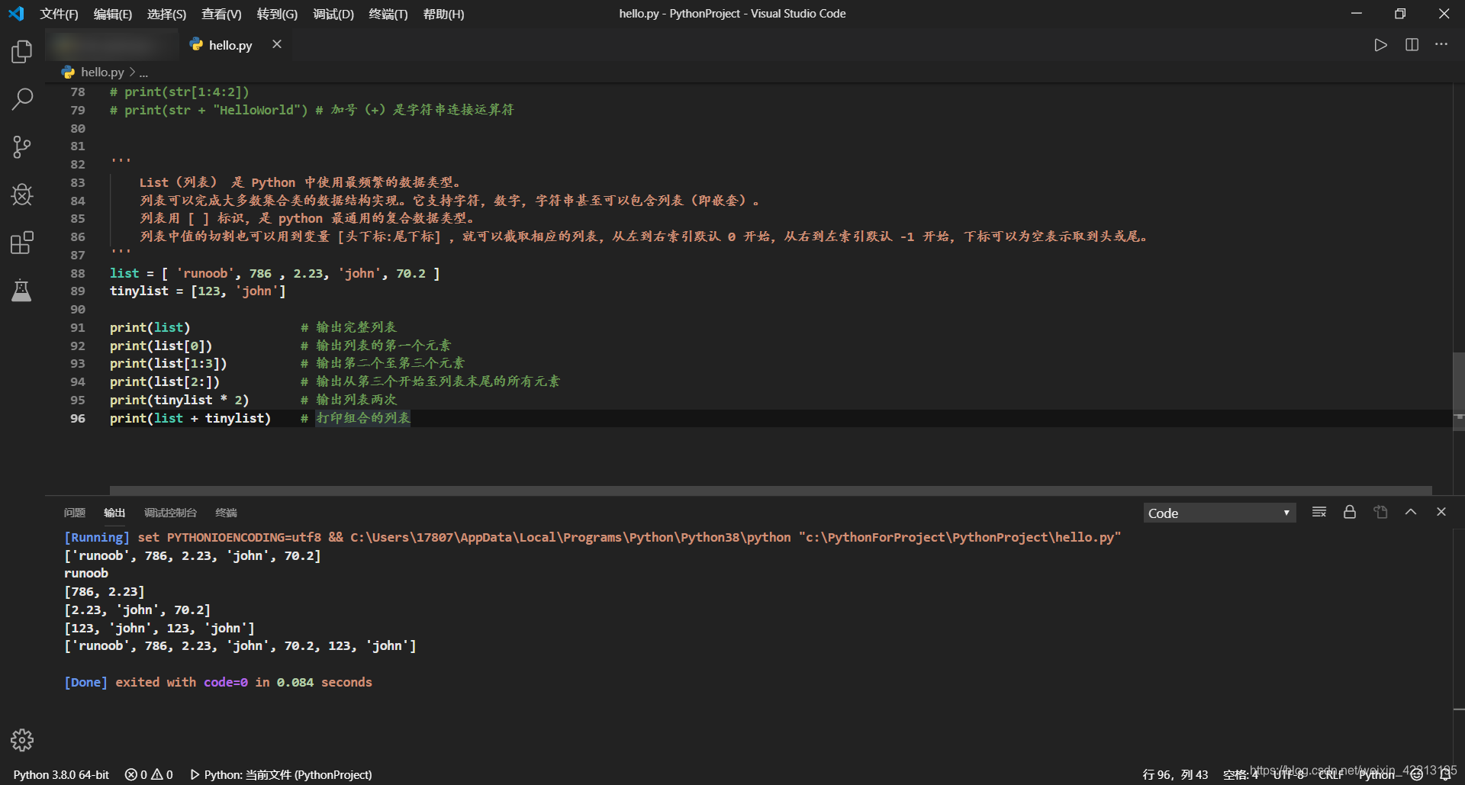Click the editor horizontal scrollbar

771,491
